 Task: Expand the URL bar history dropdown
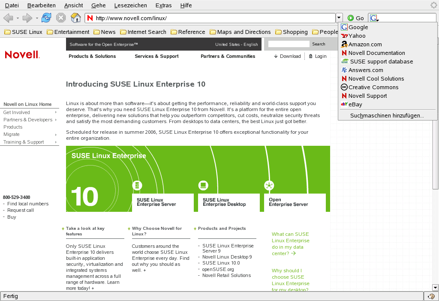339,18
